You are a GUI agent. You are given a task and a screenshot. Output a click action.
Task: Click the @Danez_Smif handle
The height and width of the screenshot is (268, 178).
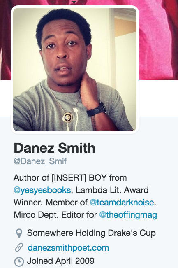pos(40,161)
